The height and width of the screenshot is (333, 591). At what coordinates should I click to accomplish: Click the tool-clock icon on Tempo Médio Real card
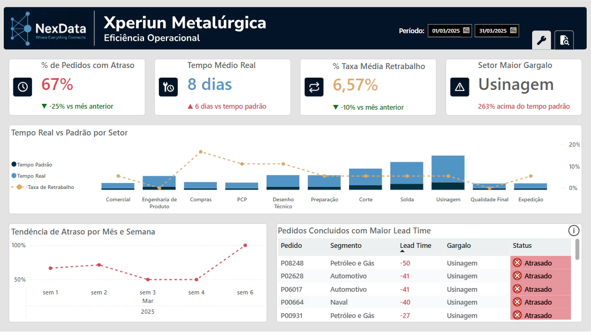168,87
